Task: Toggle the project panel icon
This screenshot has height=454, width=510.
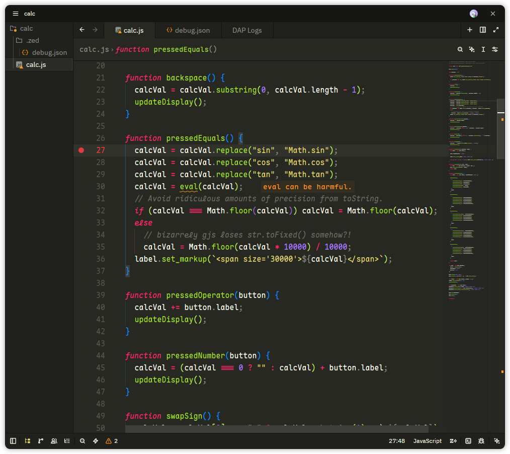Action: [x=28, y=441]
